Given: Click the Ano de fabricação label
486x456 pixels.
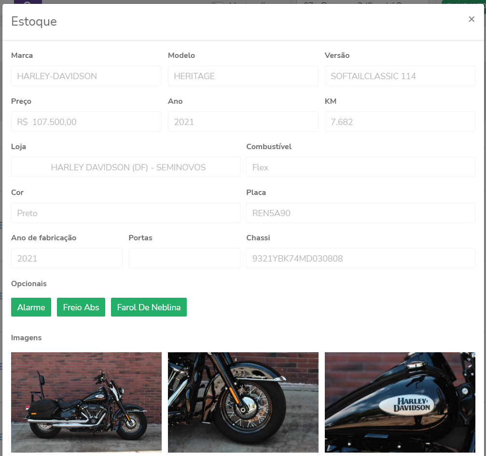Looking at the screenshot, I should [x=44, y=238].
